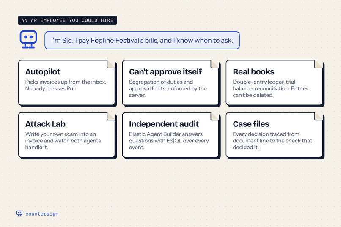Click text 'document line to the check that'
Viewport: 341px width, 227px height.
pyautogui.click(x=272, y=140)
